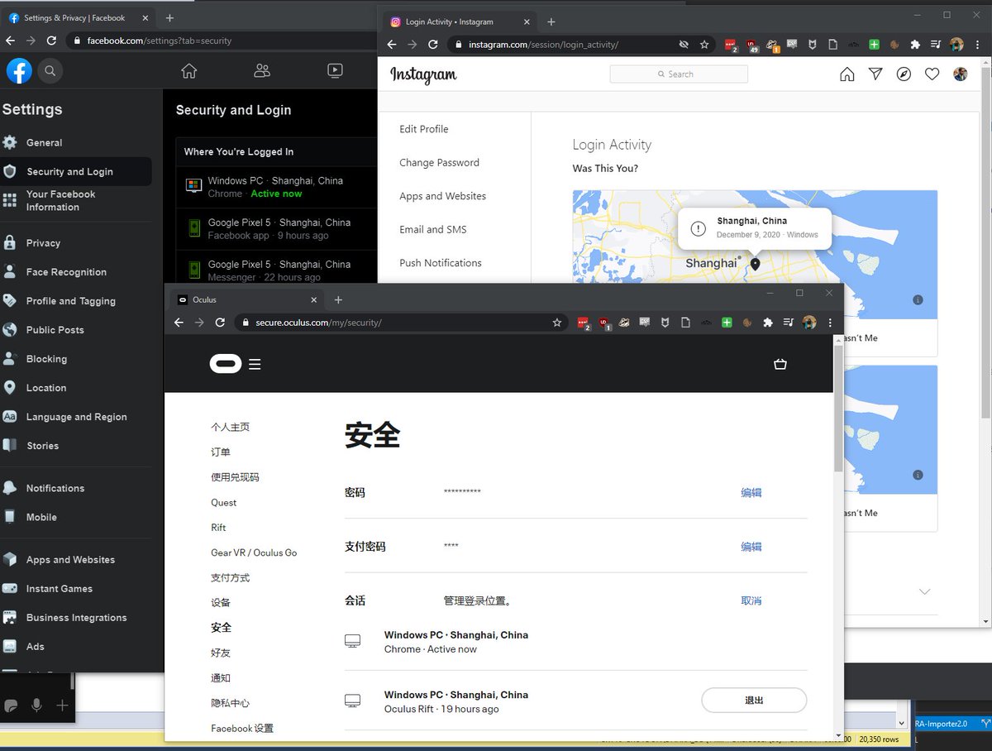
Task: Open Instagram activity heart icon
Action: 932,74
